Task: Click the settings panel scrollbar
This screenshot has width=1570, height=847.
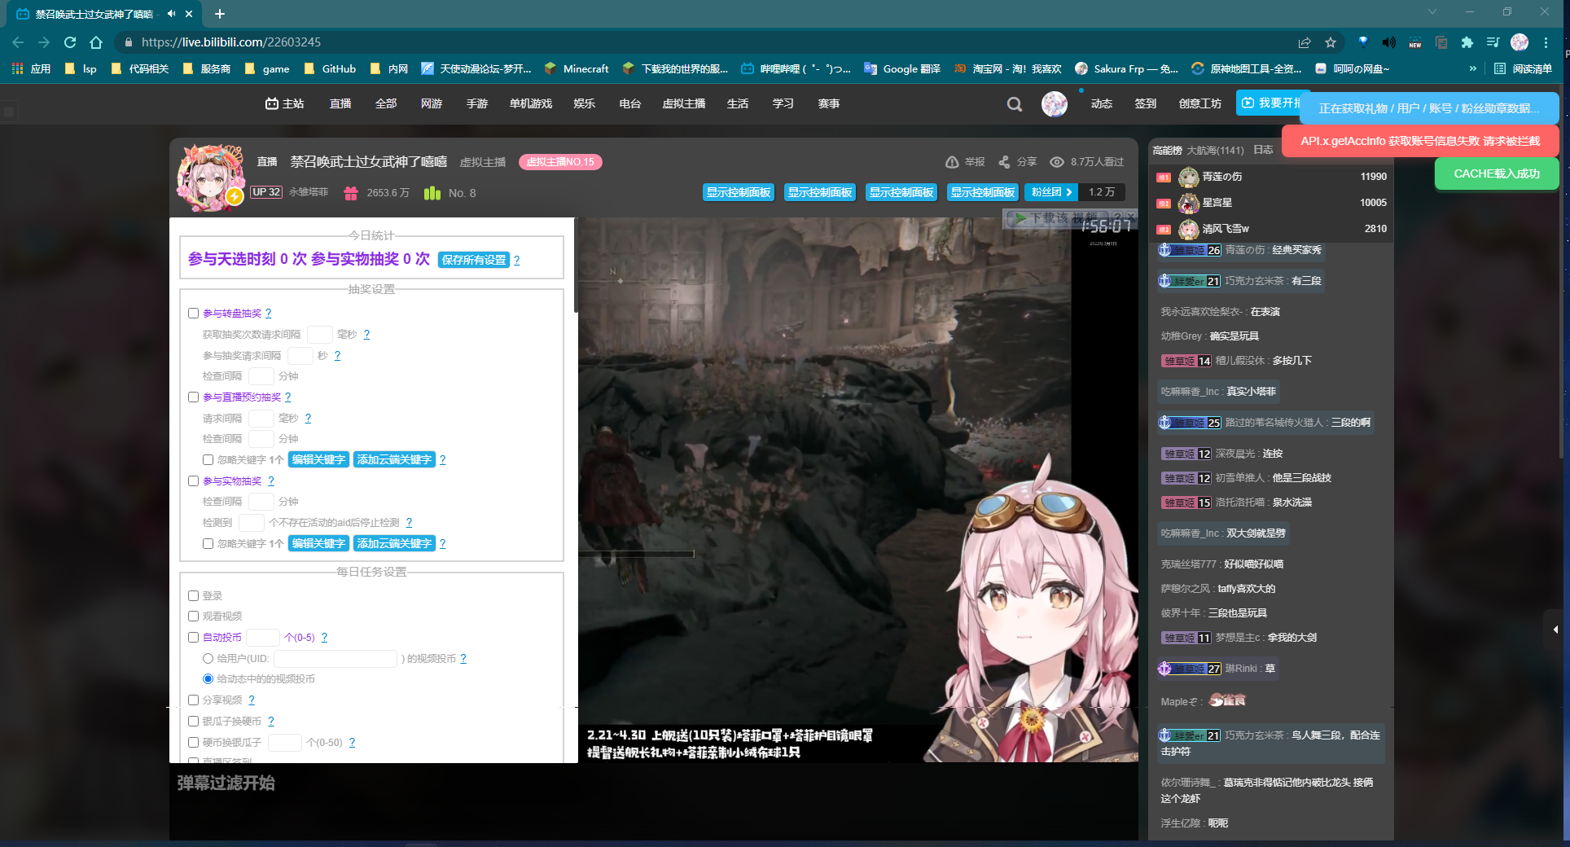Action: pos(576,265)
